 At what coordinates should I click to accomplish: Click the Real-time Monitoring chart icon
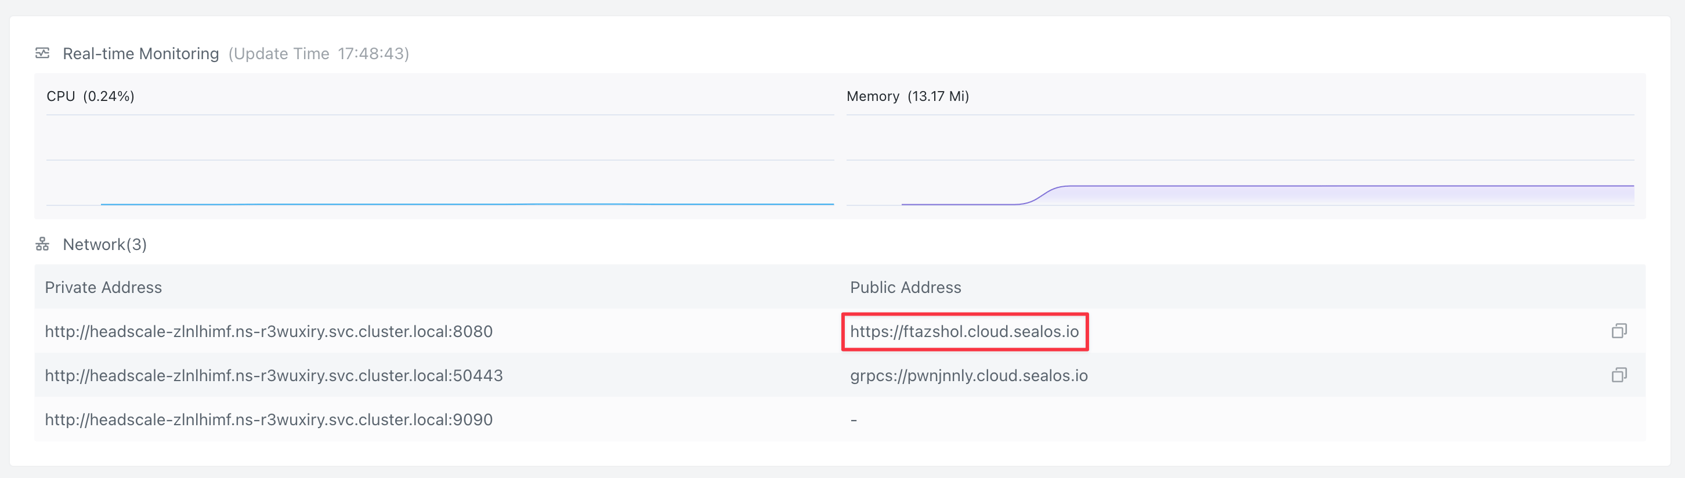coord(42,53)
